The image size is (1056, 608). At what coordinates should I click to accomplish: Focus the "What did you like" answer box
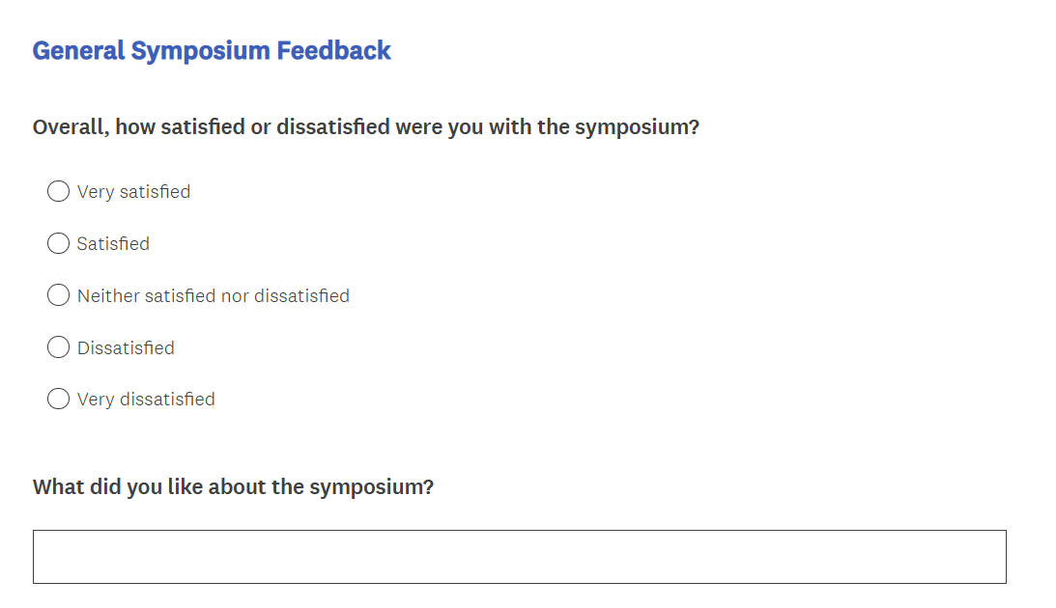(519, 557)
